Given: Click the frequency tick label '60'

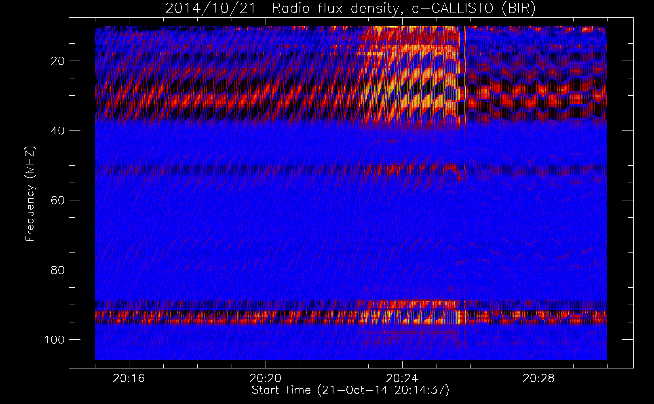Looking at the screenshot, I should pos(58,200).
